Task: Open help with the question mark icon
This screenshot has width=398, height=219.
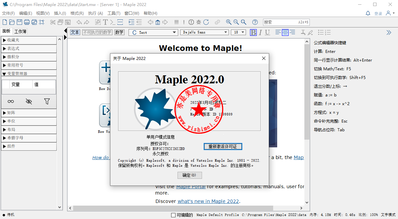Action: click(x=255, y=22)
